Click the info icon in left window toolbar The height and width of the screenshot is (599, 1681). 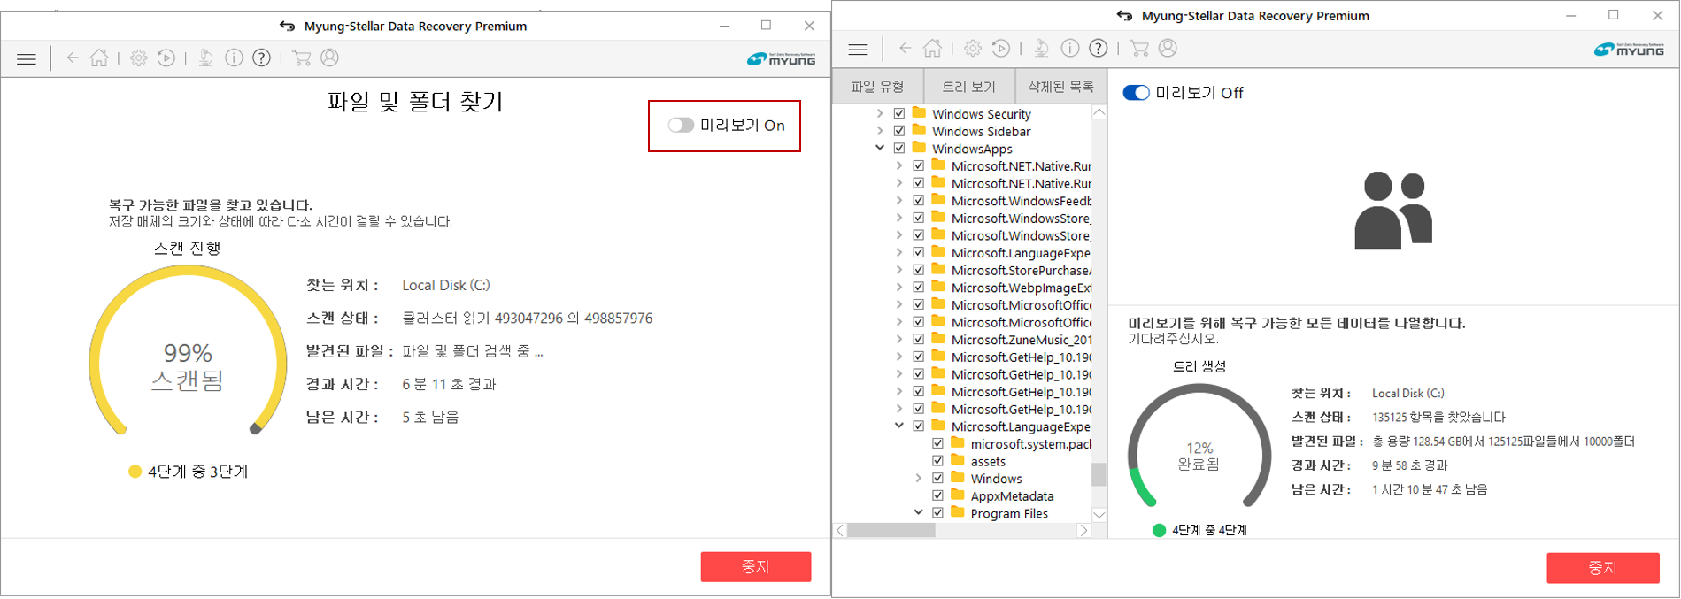234,58
